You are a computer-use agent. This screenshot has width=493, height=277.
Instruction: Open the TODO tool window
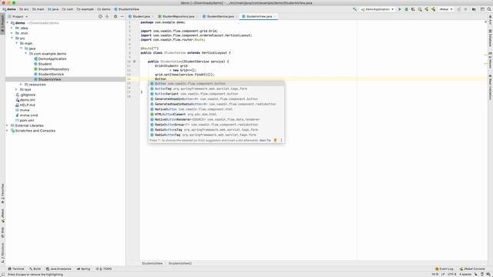(104, 269)
